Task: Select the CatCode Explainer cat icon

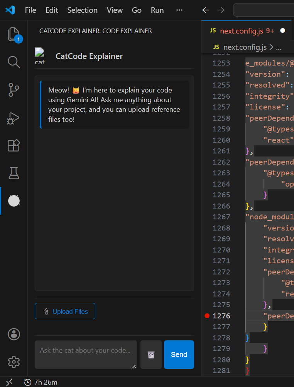Action: coord(14,201)
